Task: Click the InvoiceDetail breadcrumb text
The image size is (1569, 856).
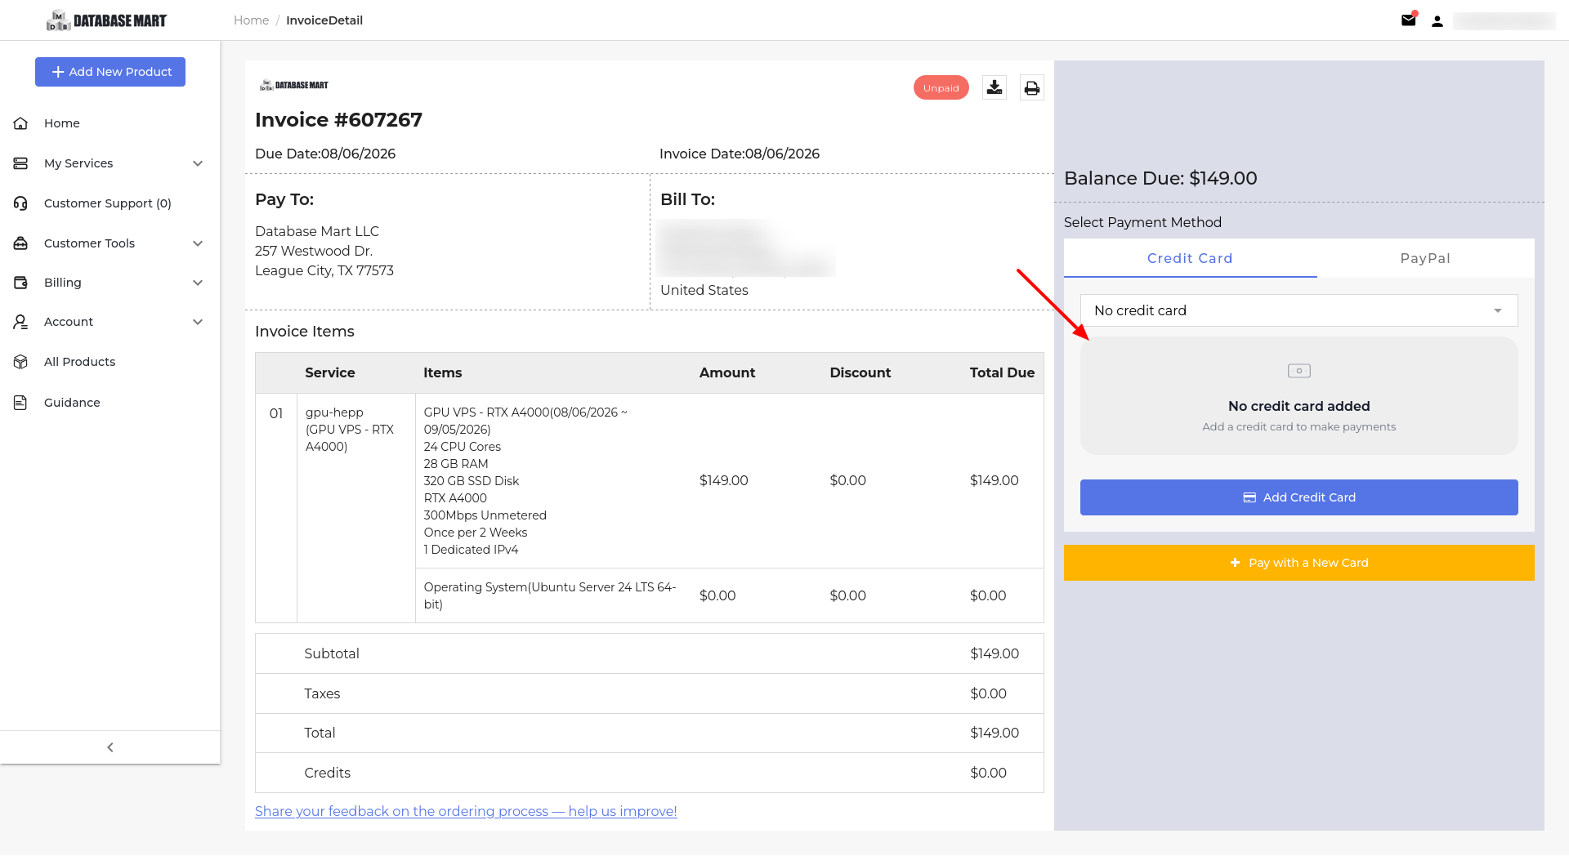Action: (x=324, y=20)
